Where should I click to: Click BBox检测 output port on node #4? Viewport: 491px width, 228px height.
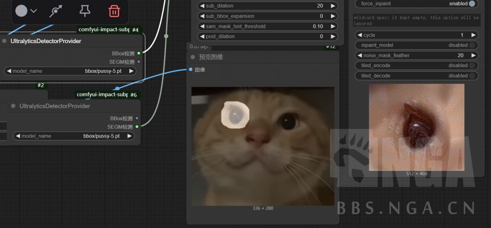pyautogui.click(x=139, y=53)
